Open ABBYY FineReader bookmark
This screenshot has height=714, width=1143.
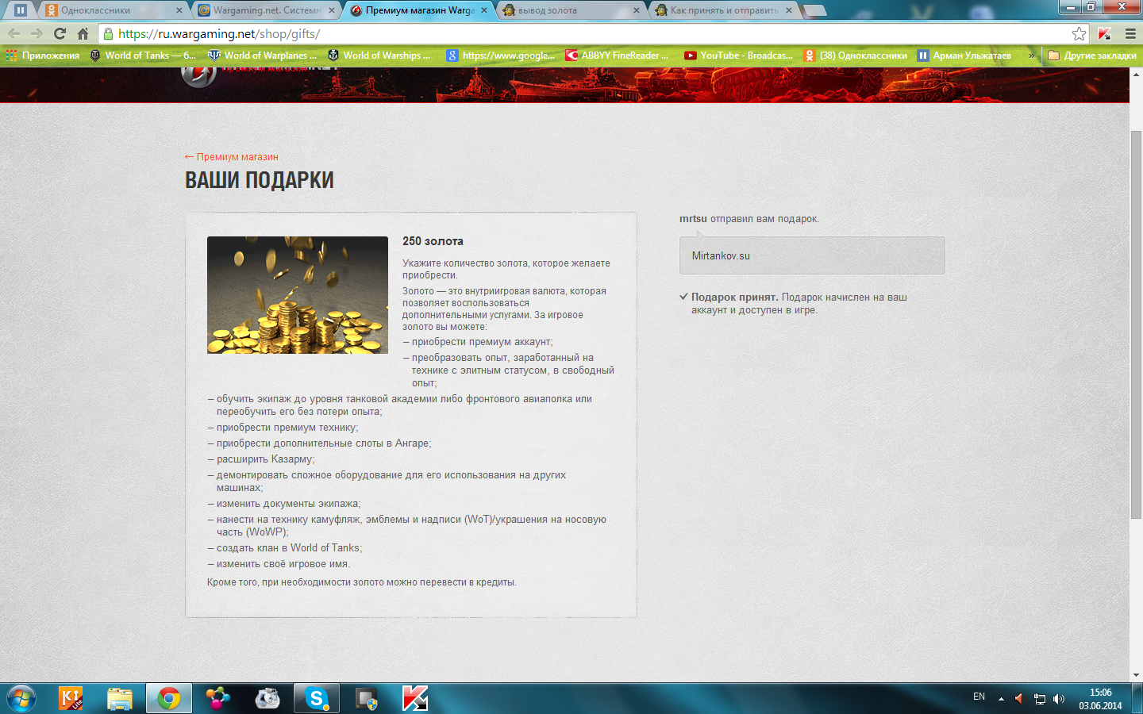[617, 56]
